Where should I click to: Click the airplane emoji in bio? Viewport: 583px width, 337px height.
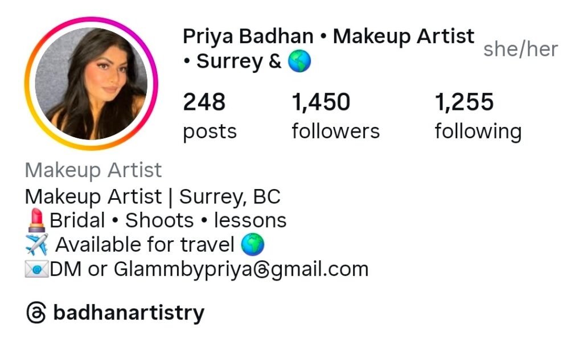point(36,244)
